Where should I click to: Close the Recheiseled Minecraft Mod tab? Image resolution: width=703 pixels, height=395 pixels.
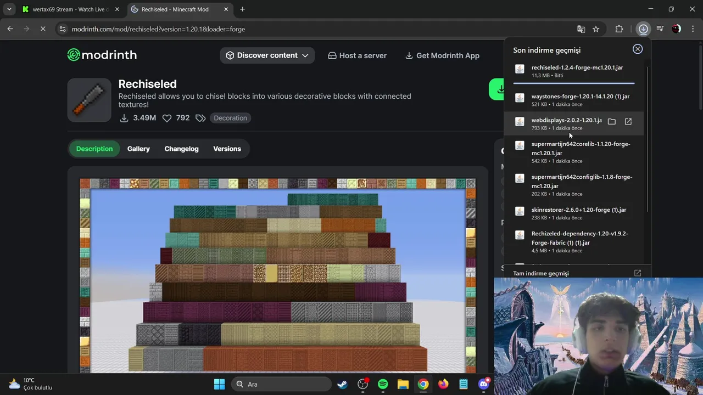(226, 9)
